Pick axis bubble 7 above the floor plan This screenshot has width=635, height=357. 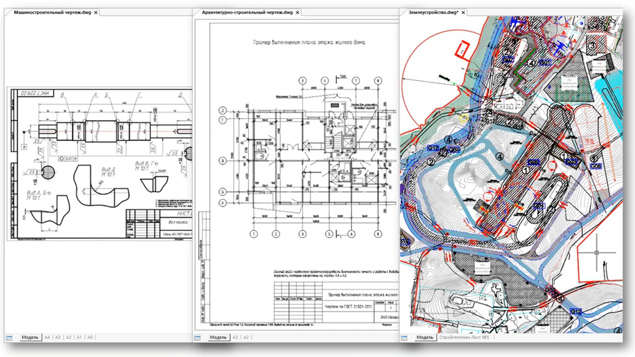click(356, 81)
